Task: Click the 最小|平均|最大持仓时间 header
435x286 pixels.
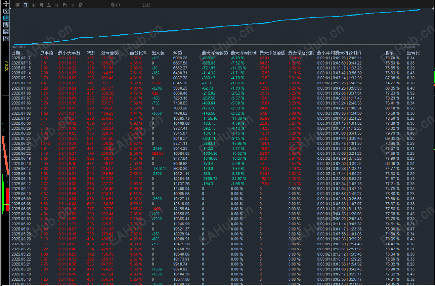Action: point(339,53)
